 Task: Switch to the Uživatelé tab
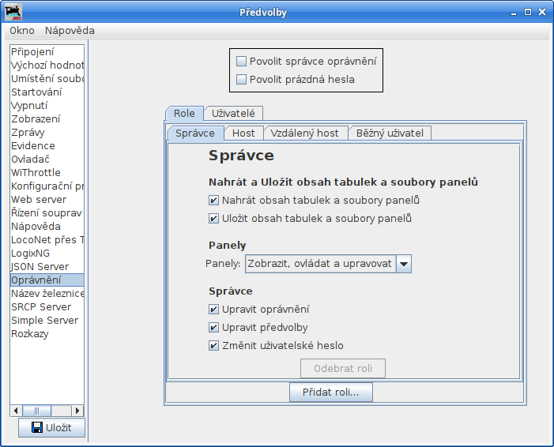point(233,114)
